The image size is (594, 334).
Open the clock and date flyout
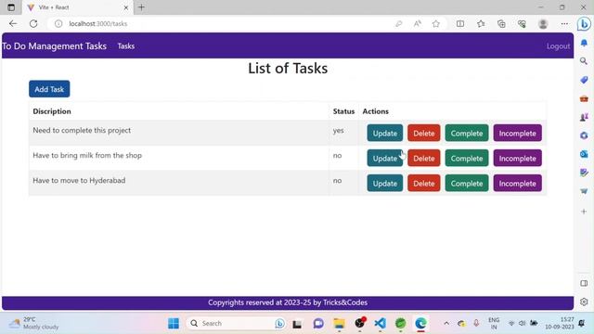click(560, 323)
